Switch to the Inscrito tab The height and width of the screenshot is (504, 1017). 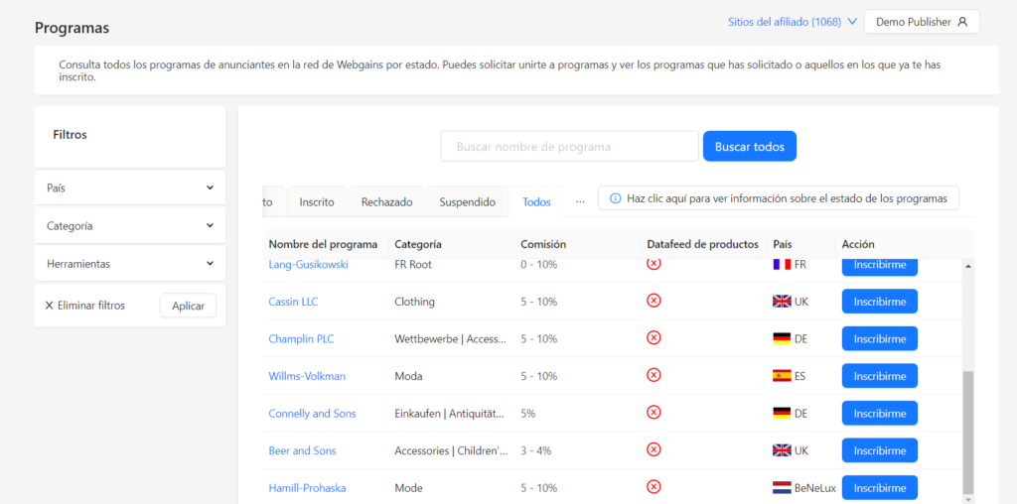(317, 202)
